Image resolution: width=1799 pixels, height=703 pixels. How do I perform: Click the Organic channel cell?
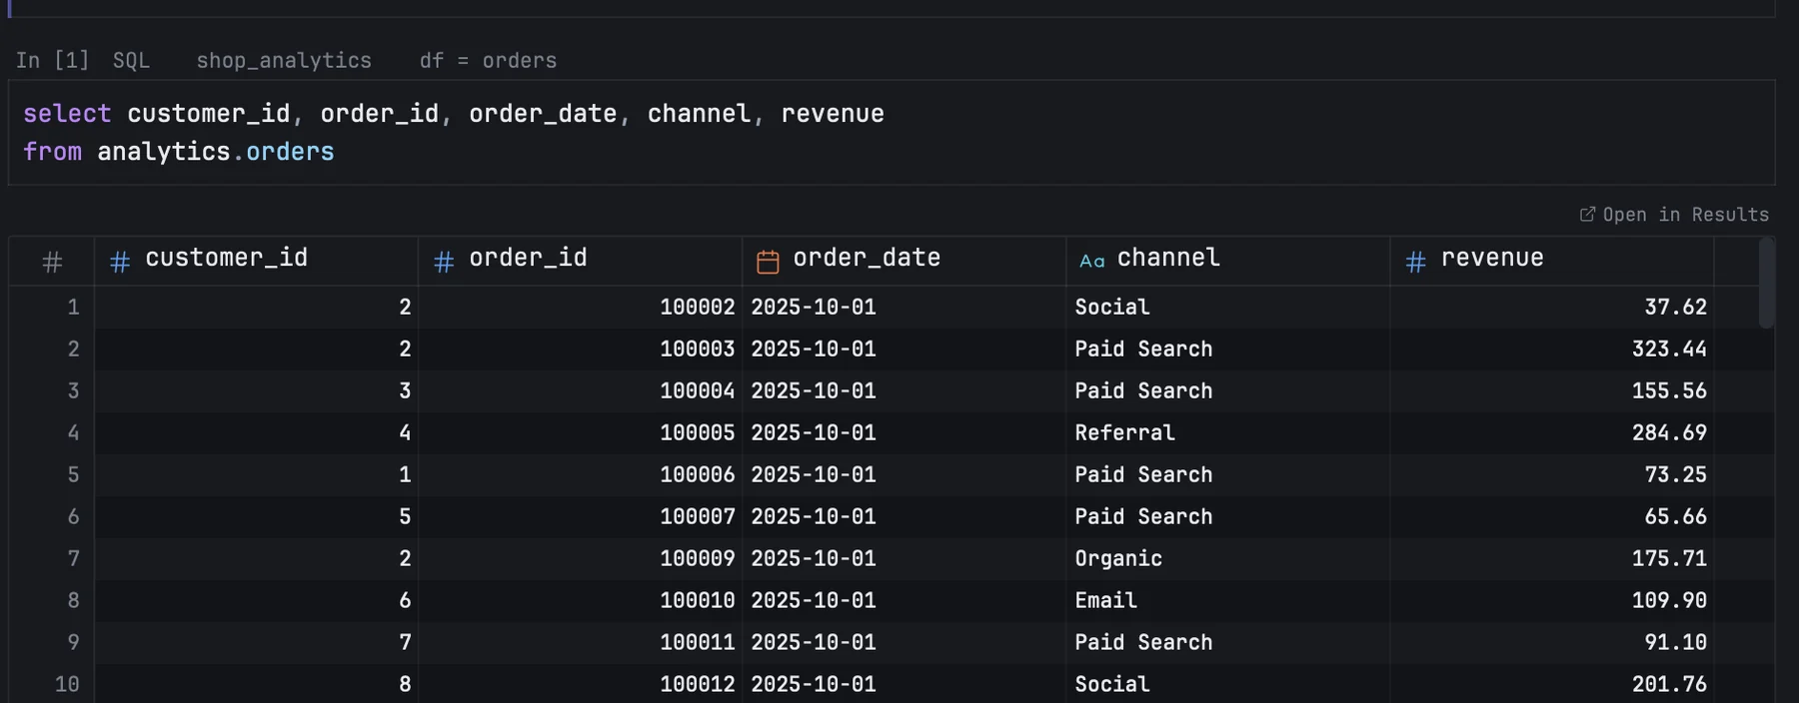point(1227,558)
